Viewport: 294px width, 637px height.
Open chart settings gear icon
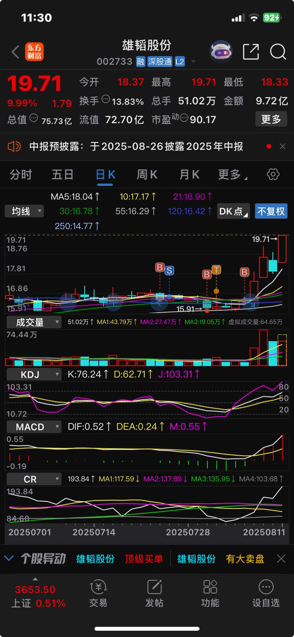coord(273,174)
